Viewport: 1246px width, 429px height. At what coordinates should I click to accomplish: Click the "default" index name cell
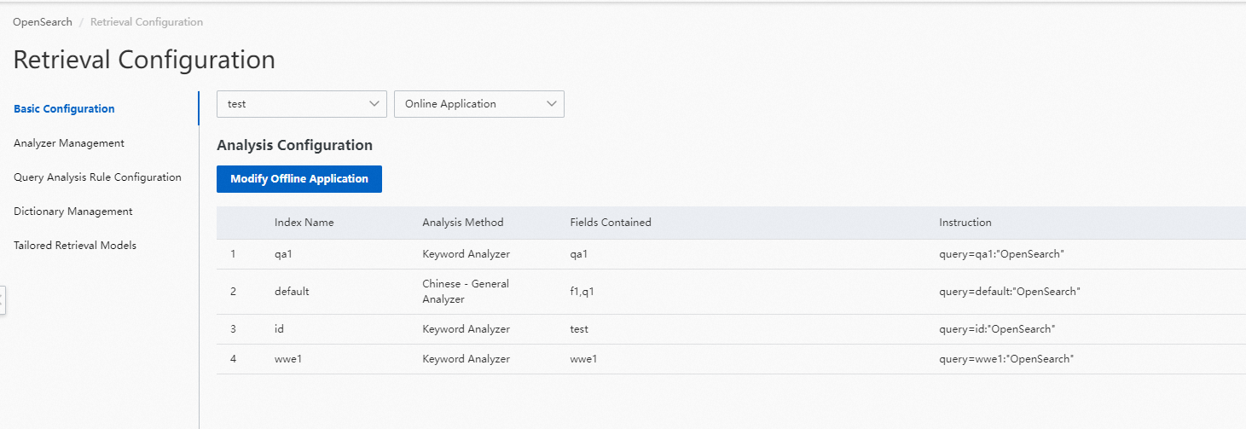pyautogui.click(x=292, y=292)
